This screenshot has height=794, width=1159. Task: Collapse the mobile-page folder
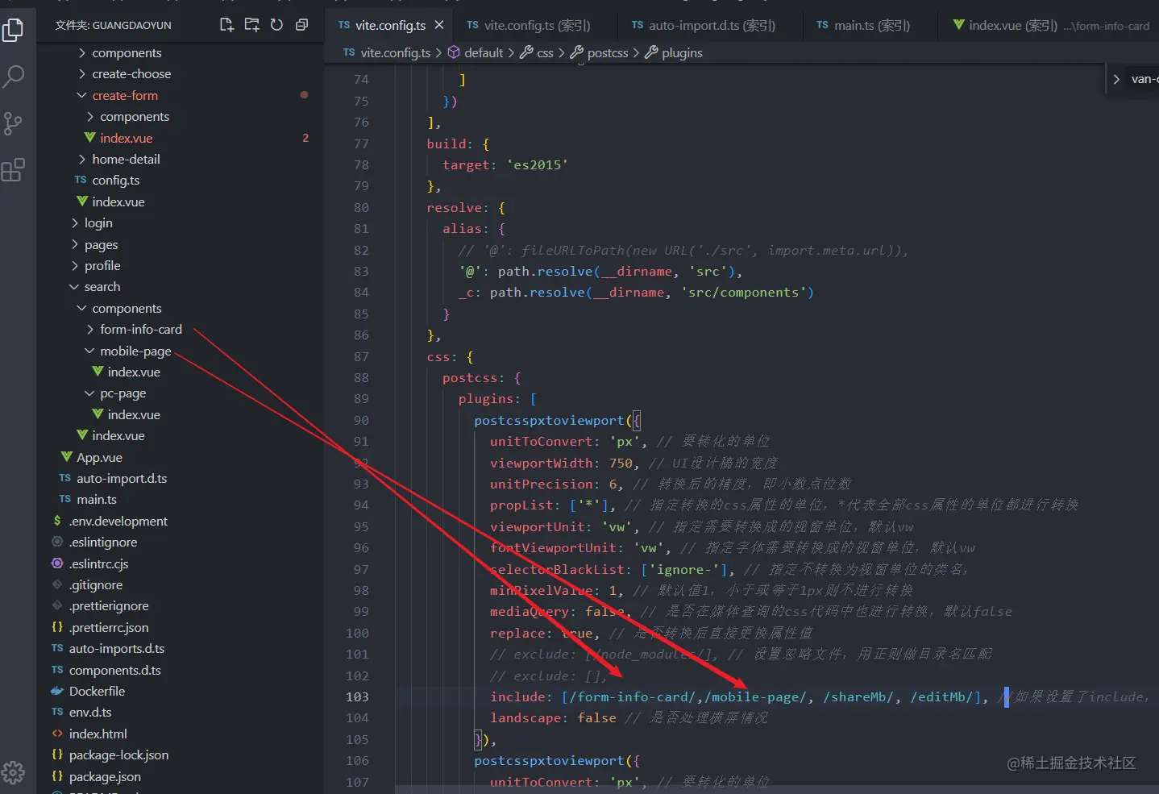[x=135, y=351]
